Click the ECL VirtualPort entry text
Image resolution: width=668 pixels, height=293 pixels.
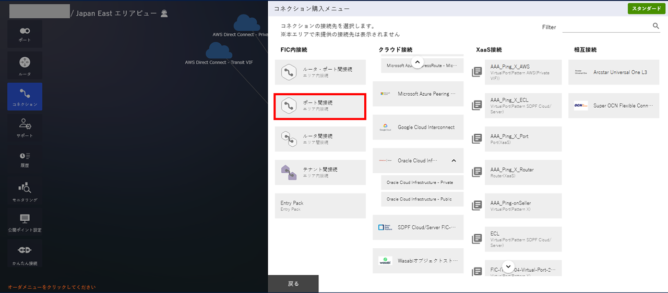point(495,234)
